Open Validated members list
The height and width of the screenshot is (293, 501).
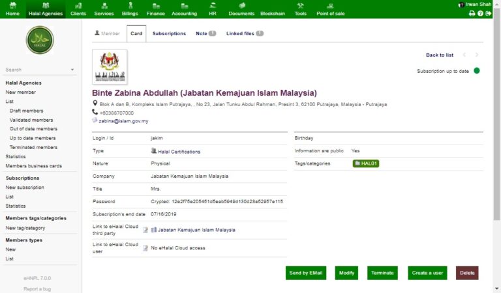31,120
